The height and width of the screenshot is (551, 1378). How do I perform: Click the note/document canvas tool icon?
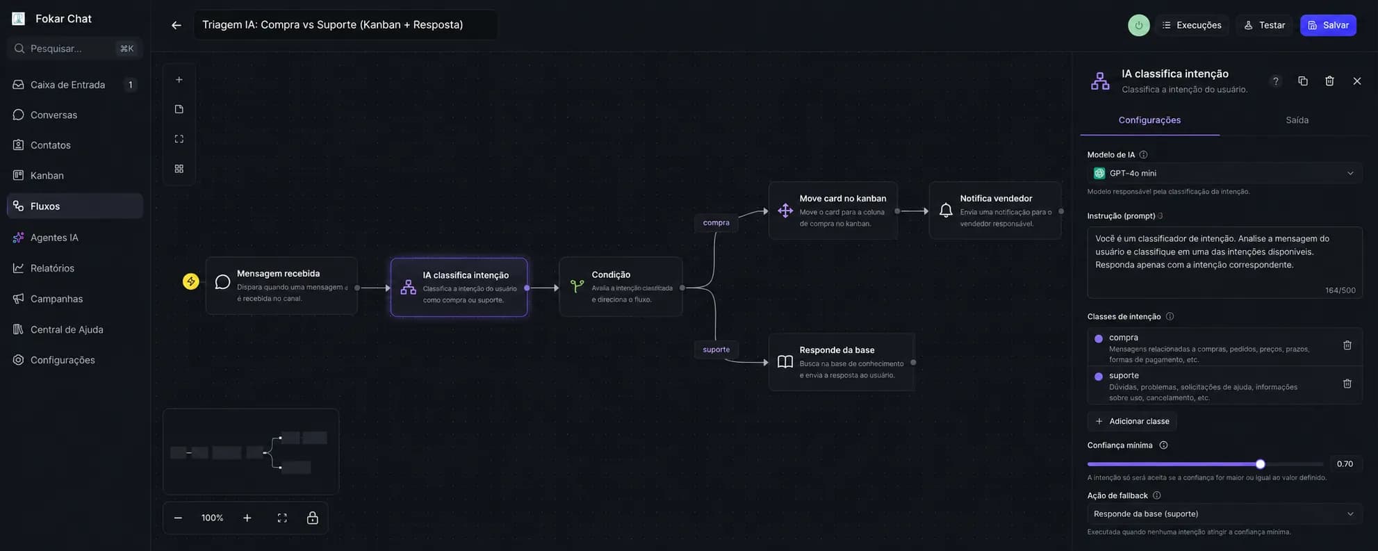pos(179,109)
